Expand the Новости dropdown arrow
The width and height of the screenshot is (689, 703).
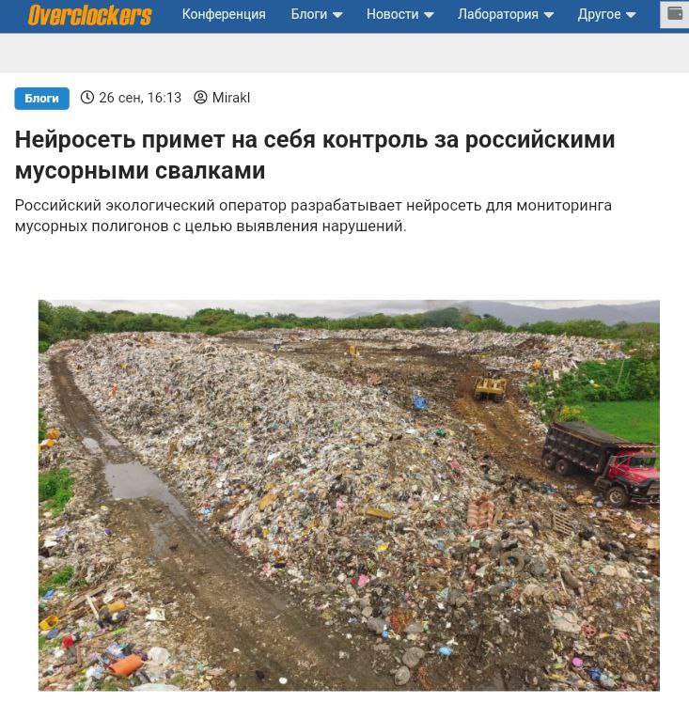pyautogui.click(x=429, y=15)
